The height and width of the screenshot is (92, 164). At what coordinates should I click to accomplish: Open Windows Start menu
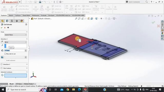(x=3, y=90)
